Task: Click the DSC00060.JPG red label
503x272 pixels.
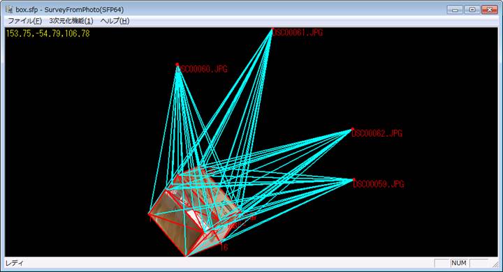Action: tap(203, 69)
